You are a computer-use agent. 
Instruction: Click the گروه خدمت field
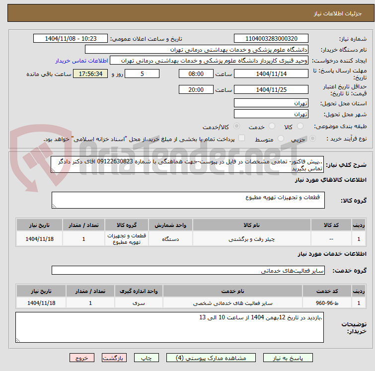pyautogui.click(x=188, y=270)
